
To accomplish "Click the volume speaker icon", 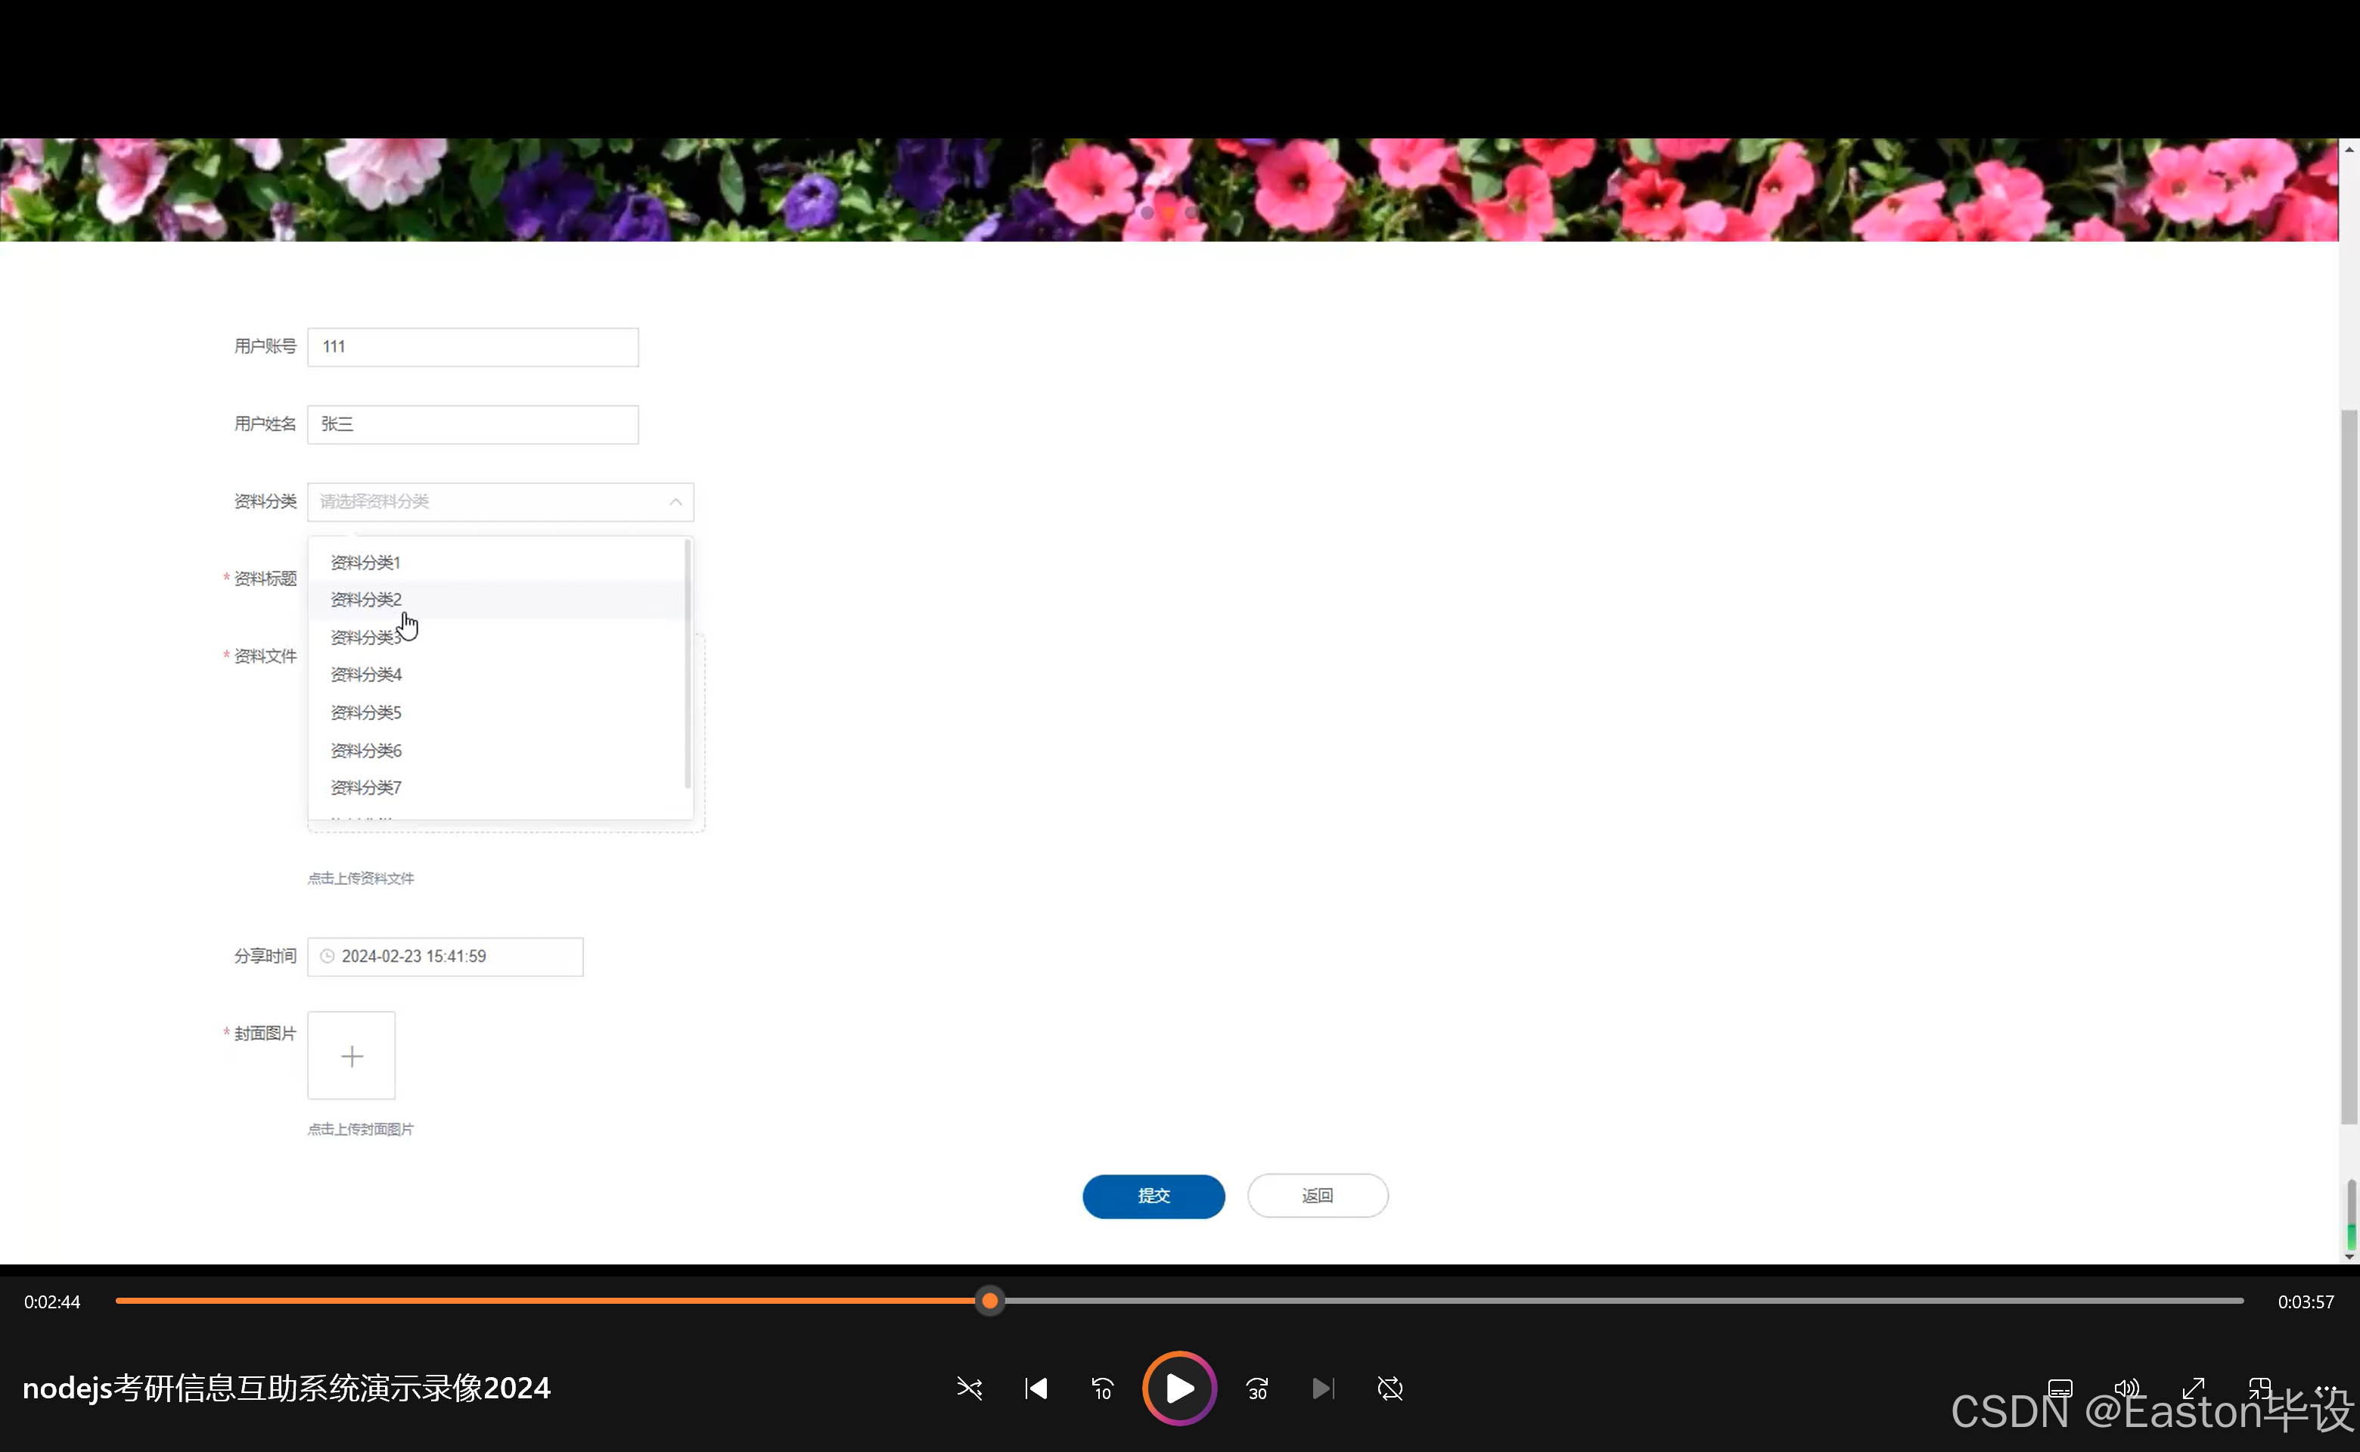I will click(2126, 1388).
